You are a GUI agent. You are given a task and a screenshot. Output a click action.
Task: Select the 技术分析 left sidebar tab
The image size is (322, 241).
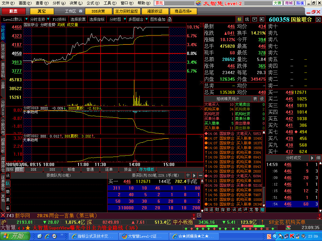click(x=3, y=51)
